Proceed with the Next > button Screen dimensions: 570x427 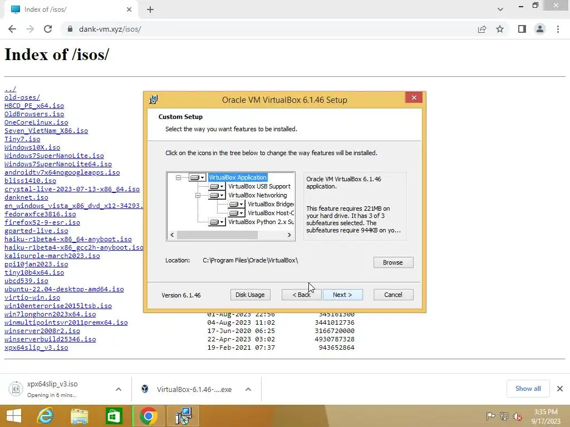click(342, 295)
